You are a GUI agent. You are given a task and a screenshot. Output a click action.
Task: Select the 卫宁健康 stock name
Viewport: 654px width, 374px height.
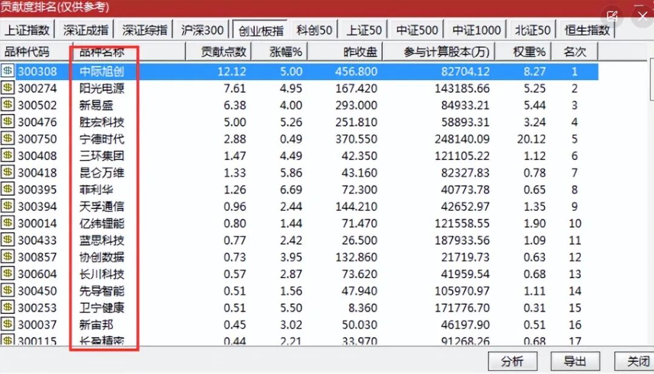(102, 308)
